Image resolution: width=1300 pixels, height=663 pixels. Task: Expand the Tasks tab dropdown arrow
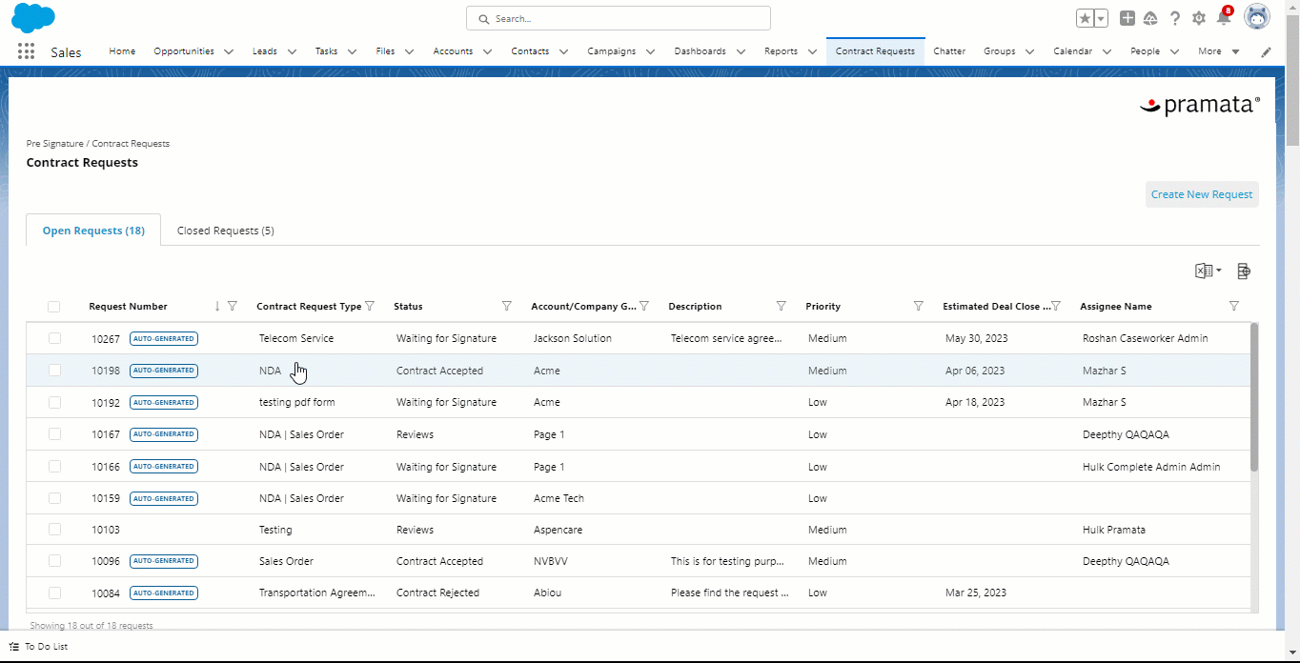(x=352, y=51)
